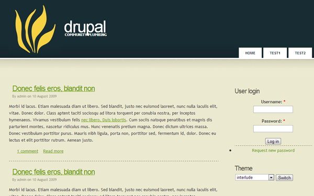
Task: Click the drupal Community Plumbing site name
Action: [x=85, y=28]
